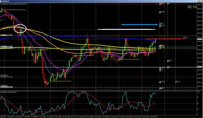Select the WH3 pivot level label
Image resolution: width=203 pixels, height=118 pixels.
pos(161,23)
